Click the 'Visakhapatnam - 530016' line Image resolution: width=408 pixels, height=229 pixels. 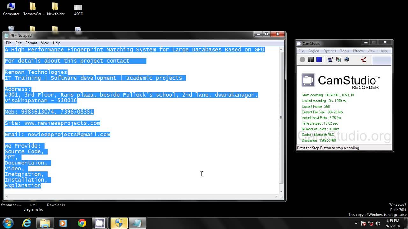tap(41, 100)
